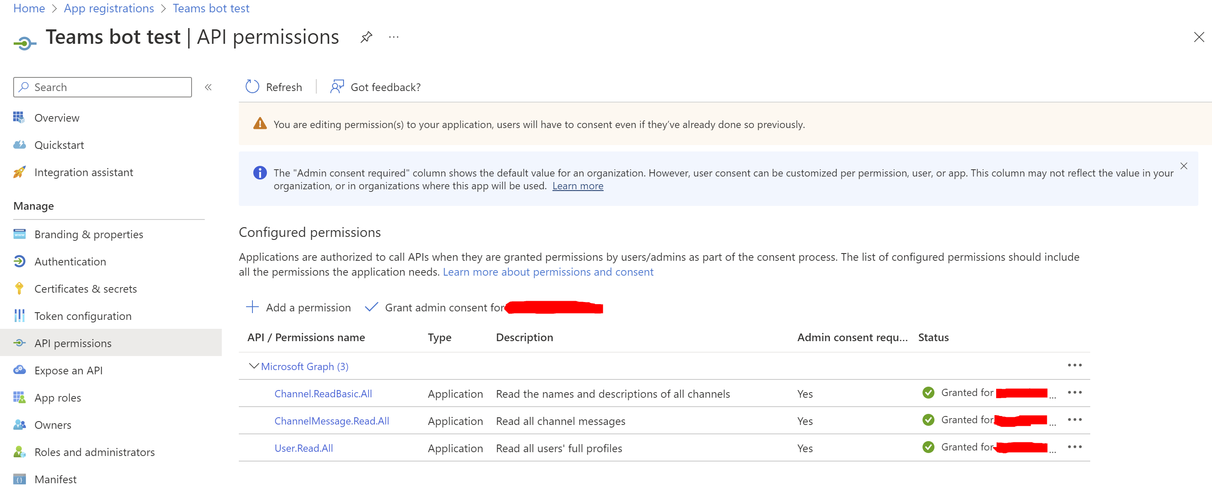Open the more options ellipsis beside title
The height and width of the screenshot is (493, 1212).
[394, 37]
